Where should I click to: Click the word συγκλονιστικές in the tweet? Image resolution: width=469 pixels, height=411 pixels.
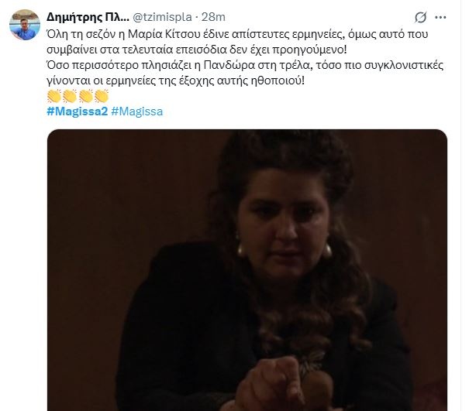(x=404, y=66)
